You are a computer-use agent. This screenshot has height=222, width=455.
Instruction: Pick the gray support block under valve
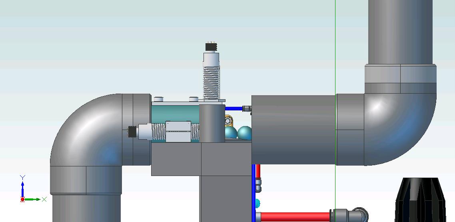click(201, 159)
